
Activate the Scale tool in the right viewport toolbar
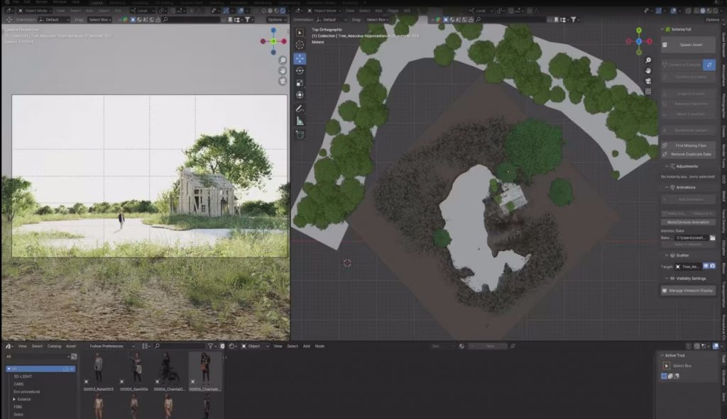(x=300, y=83)
